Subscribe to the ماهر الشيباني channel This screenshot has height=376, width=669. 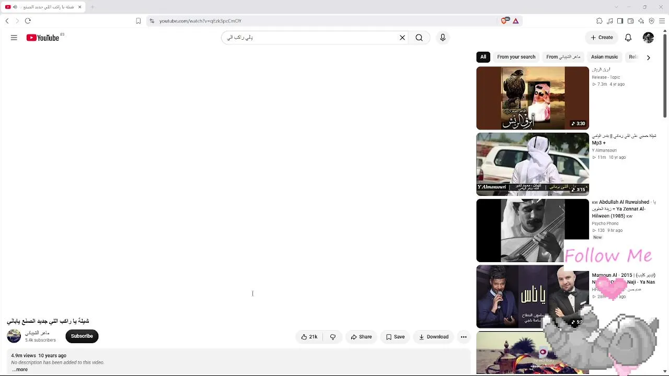pyautogui.click(x=82, y=336)
